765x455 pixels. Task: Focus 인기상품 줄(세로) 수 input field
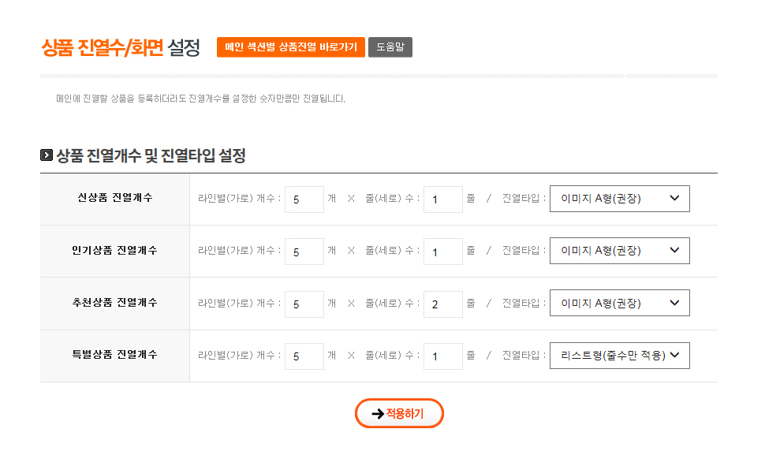442,252
